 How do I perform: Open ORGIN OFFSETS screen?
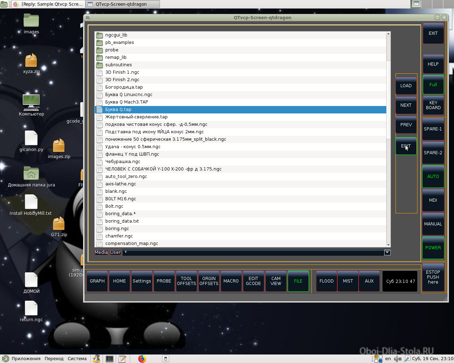[209, 281]
